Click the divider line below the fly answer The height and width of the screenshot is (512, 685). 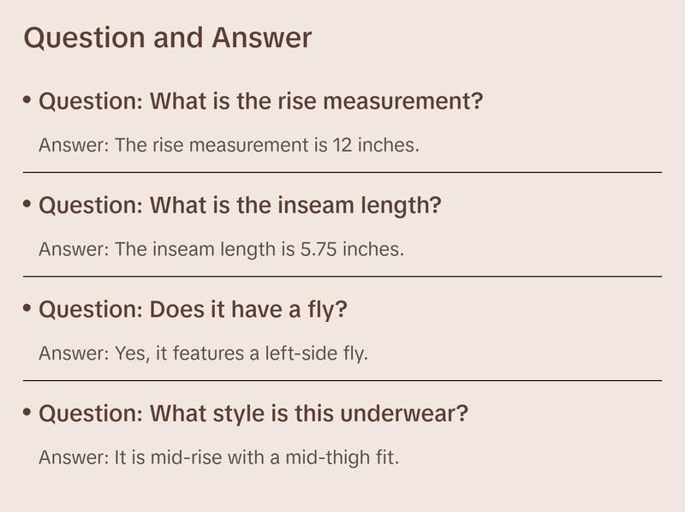coord(342,380)
